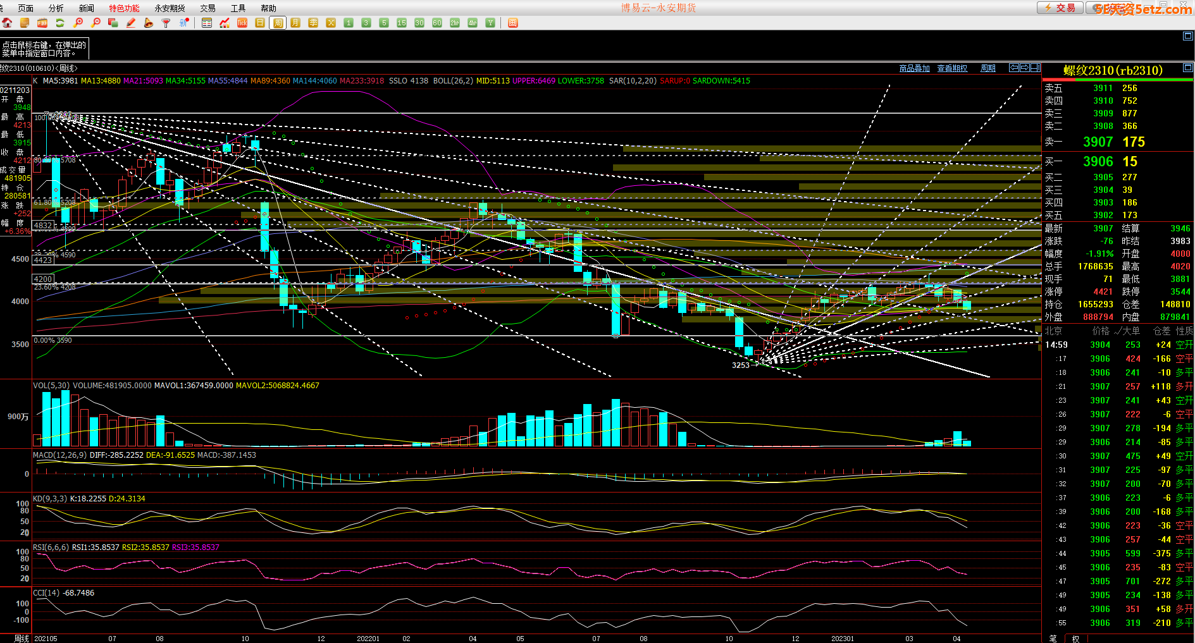
Task: Open the 永安期货 menu
Action: (x=170, y=8)
